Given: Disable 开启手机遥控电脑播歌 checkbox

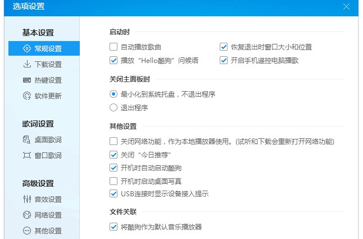Looking at the screenshot, I should (x=224, y=60).
